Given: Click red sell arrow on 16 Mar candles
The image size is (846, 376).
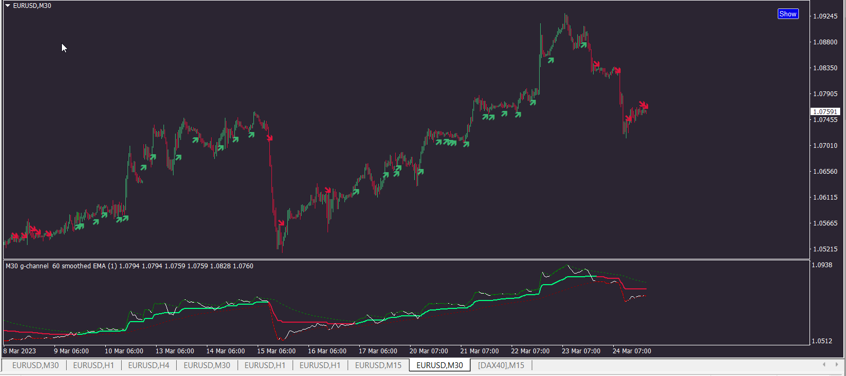Looking at the screenshot, I should pos(328,190).
